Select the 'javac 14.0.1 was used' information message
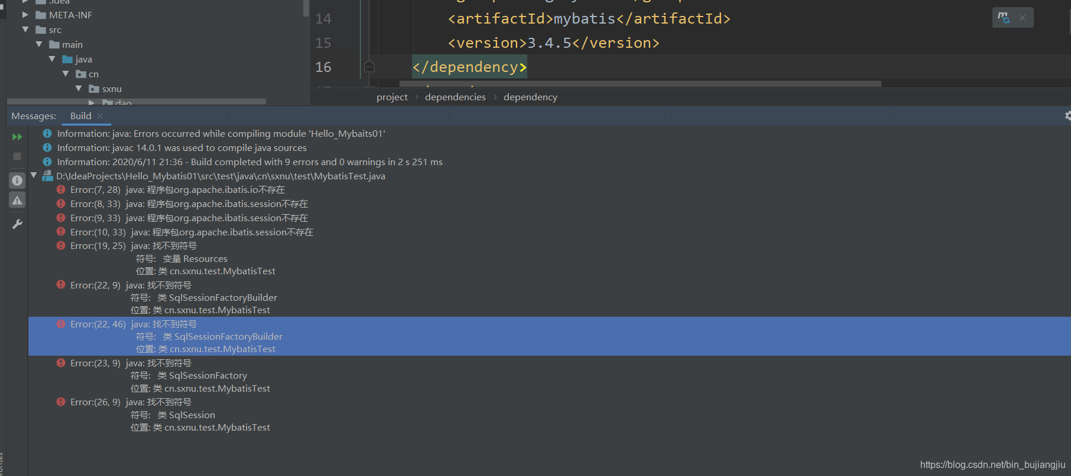The image size is (1071, 476). click(181, 148)
